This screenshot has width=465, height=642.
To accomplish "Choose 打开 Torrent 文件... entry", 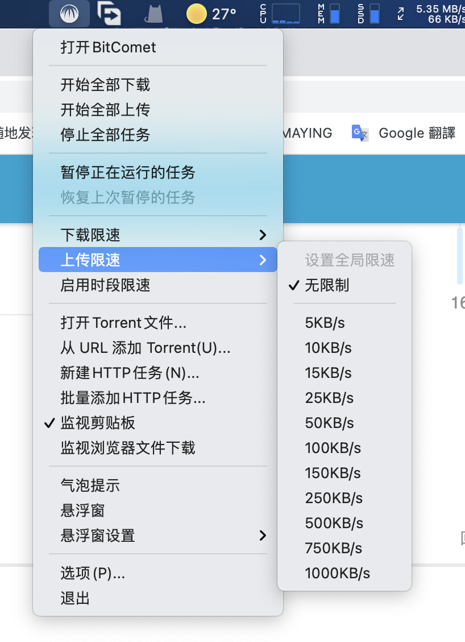I will coord(158,323).
